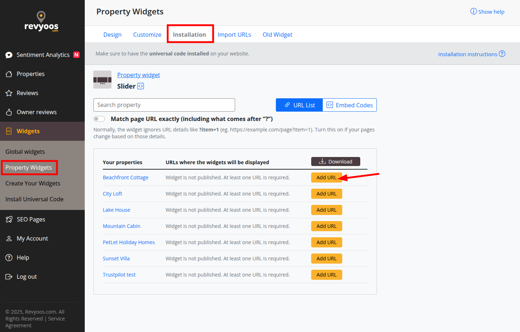Toggle Match page URL exactly switch

[99, 119]
